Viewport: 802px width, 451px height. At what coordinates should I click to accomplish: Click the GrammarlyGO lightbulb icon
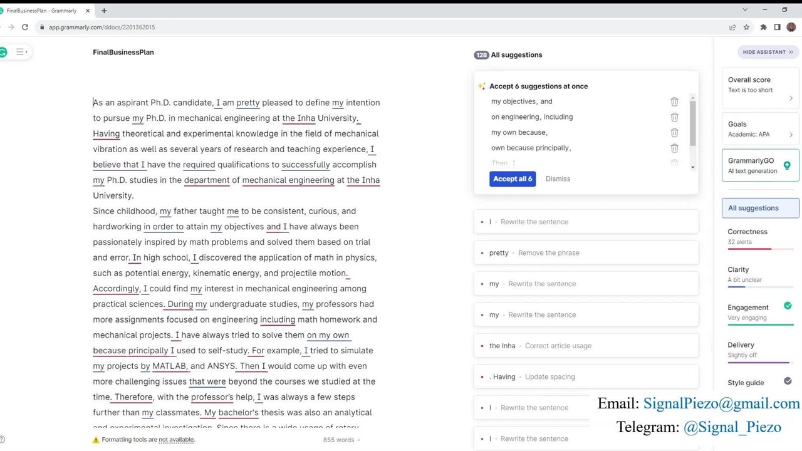tap(787, 165)
